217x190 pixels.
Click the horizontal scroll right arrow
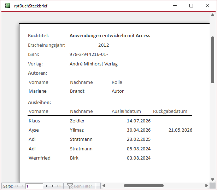click(x=206, y=185)
